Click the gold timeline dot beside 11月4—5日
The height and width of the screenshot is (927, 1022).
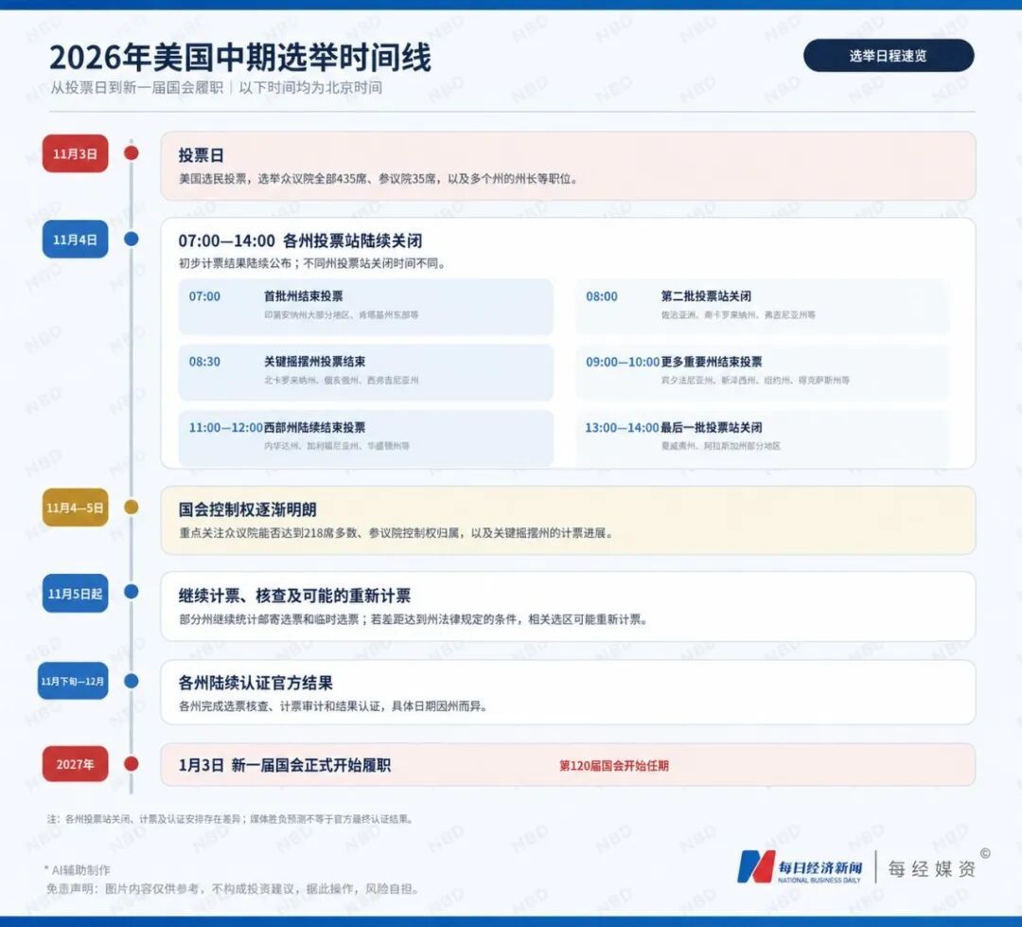pyautogui.click(x=132, y=507)
